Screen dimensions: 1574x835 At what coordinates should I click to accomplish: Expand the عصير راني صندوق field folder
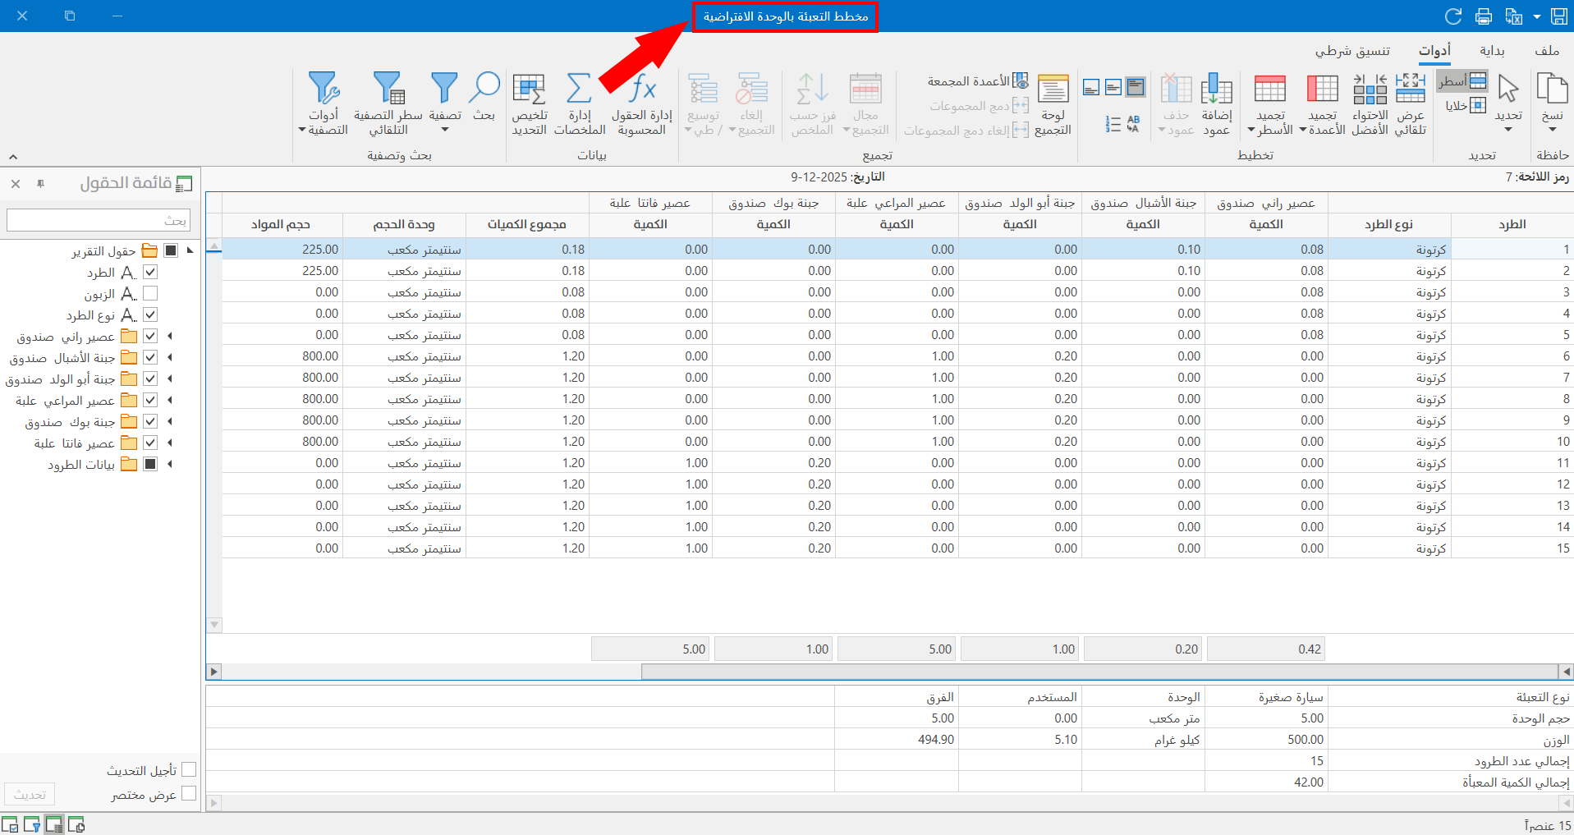pyautogui.click(x=170, y=336)
